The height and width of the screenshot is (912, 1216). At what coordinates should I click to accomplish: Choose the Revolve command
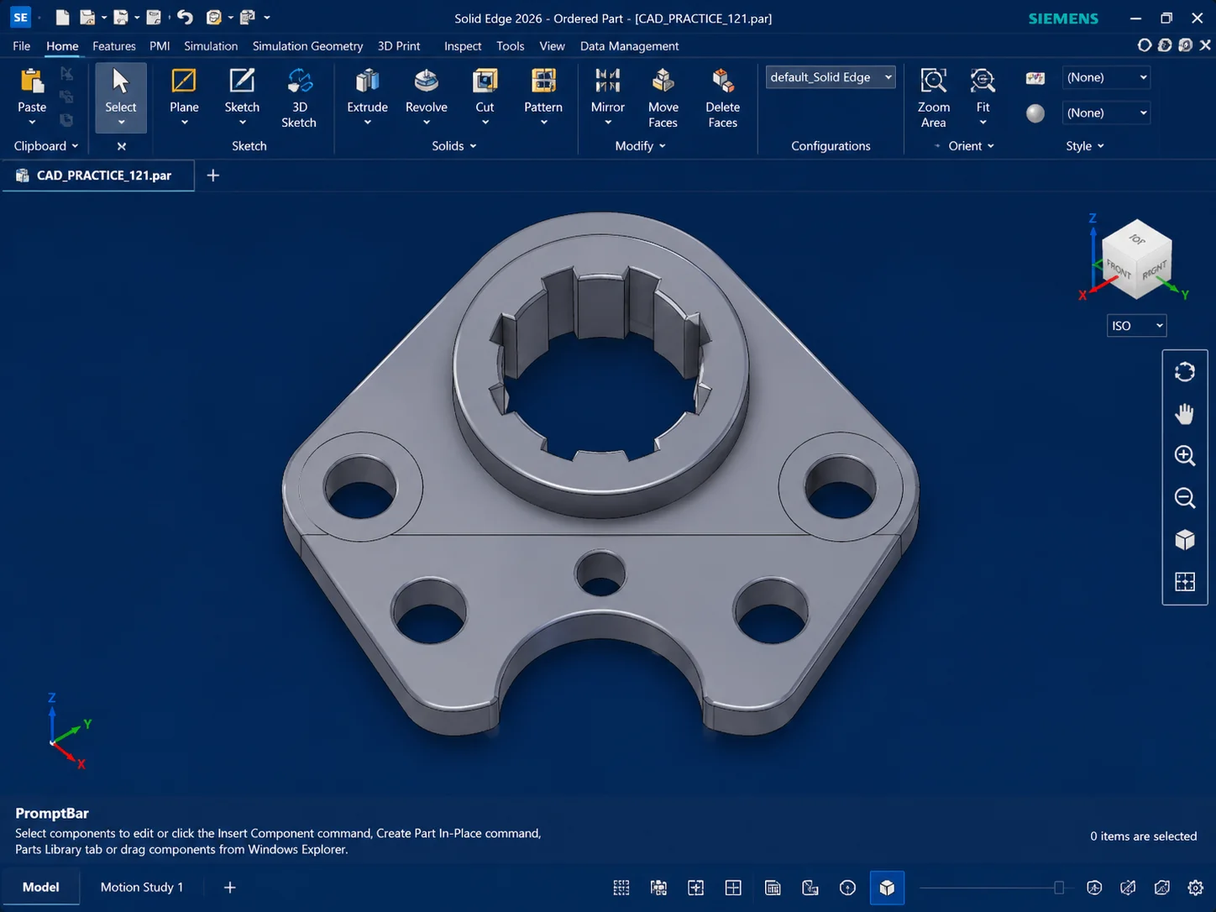click(426, 81)
